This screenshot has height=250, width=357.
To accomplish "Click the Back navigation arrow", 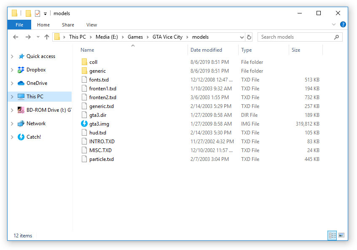I will [16, 37].
